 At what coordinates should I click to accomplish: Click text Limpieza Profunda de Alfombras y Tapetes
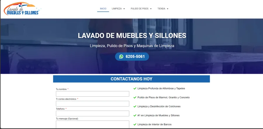tap(161, 88)
